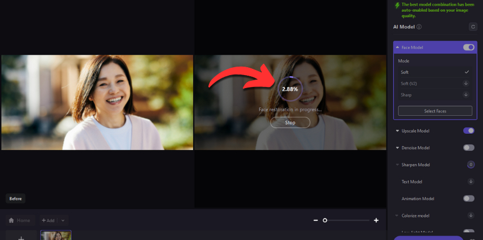
Task: Choose the Soft (V2) mode option
Action: (435, 83)
